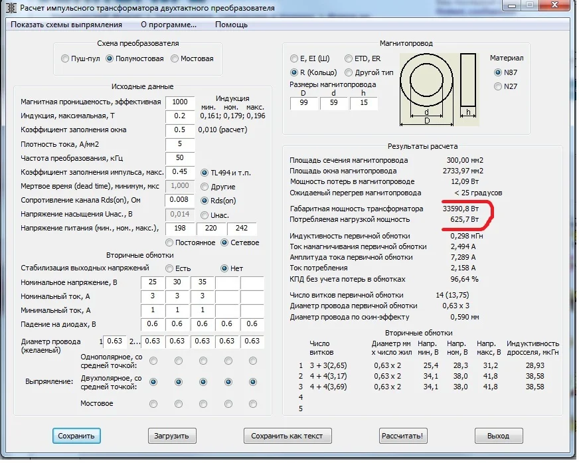The width and height of the screenshot is (579, 463).
Task: Enable output voltage stabilization Есть
Action: pos(170,268)
